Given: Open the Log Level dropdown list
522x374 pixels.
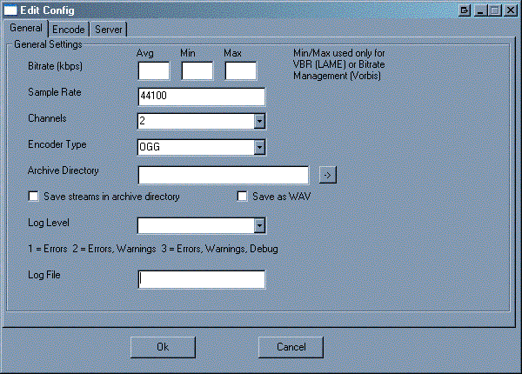Looking at the screenshot, I should click(258, 226).
